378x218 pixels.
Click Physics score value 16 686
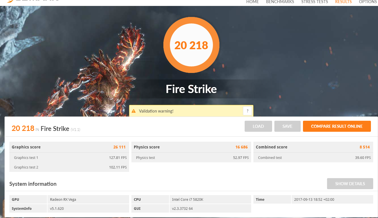pos(242,147)
